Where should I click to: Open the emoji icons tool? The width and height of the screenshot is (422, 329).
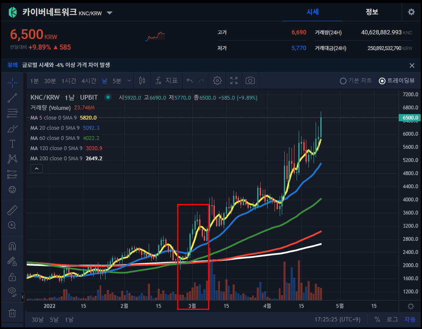(12, 190)
